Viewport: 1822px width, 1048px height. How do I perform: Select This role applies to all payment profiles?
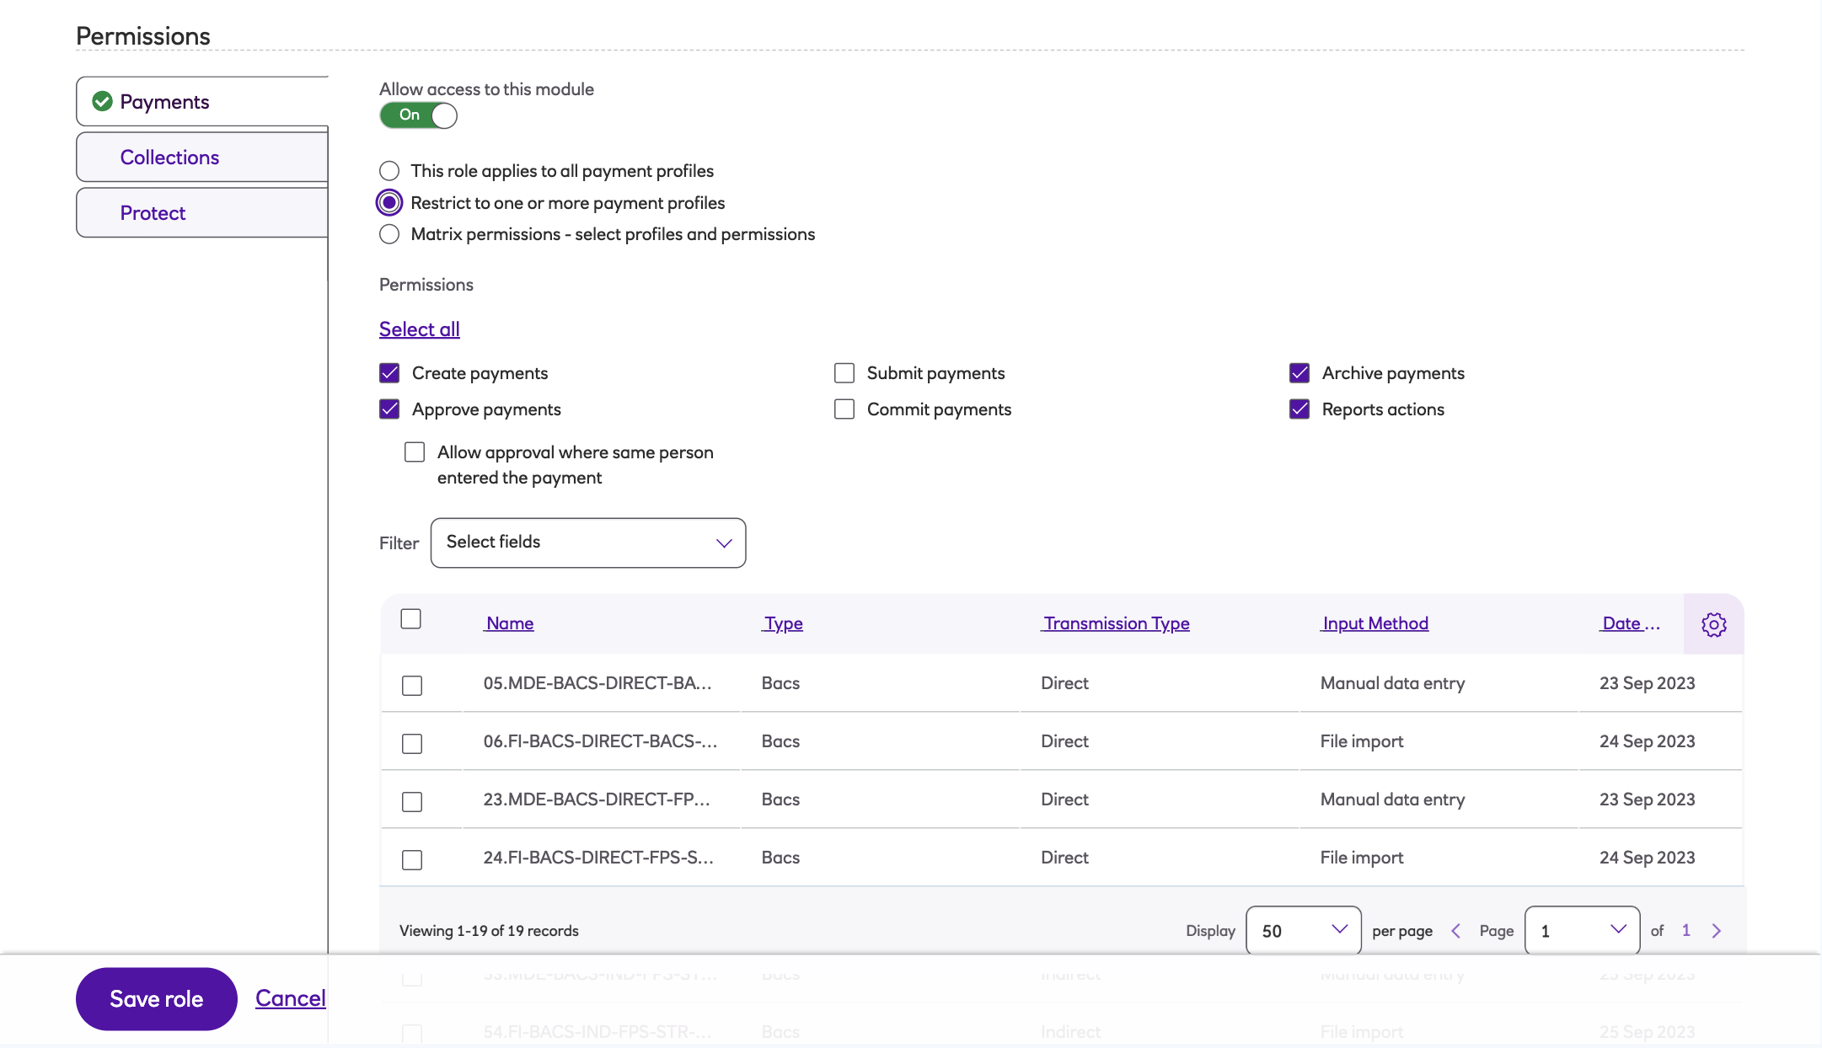[389, 171]
